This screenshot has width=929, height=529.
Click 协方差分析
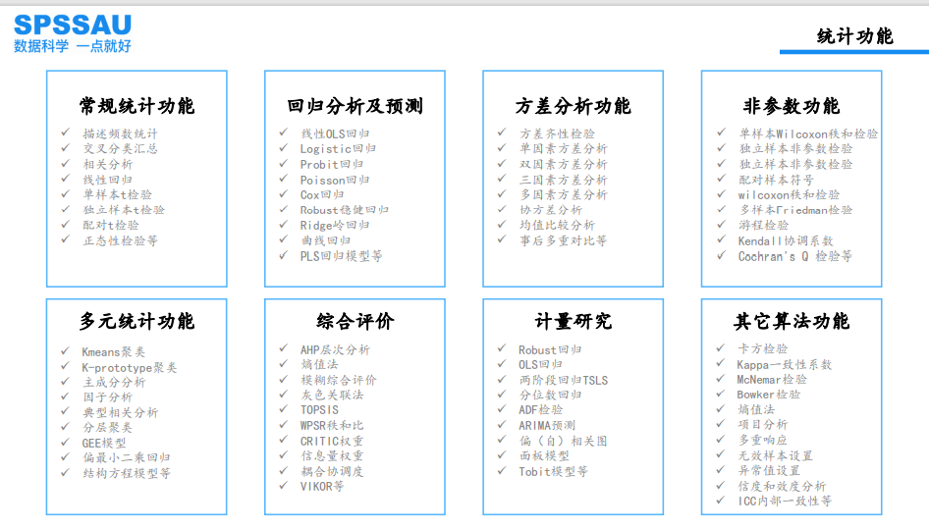click(551, 210)
